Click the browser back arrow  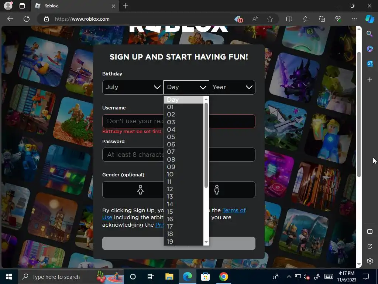(10, 19)
